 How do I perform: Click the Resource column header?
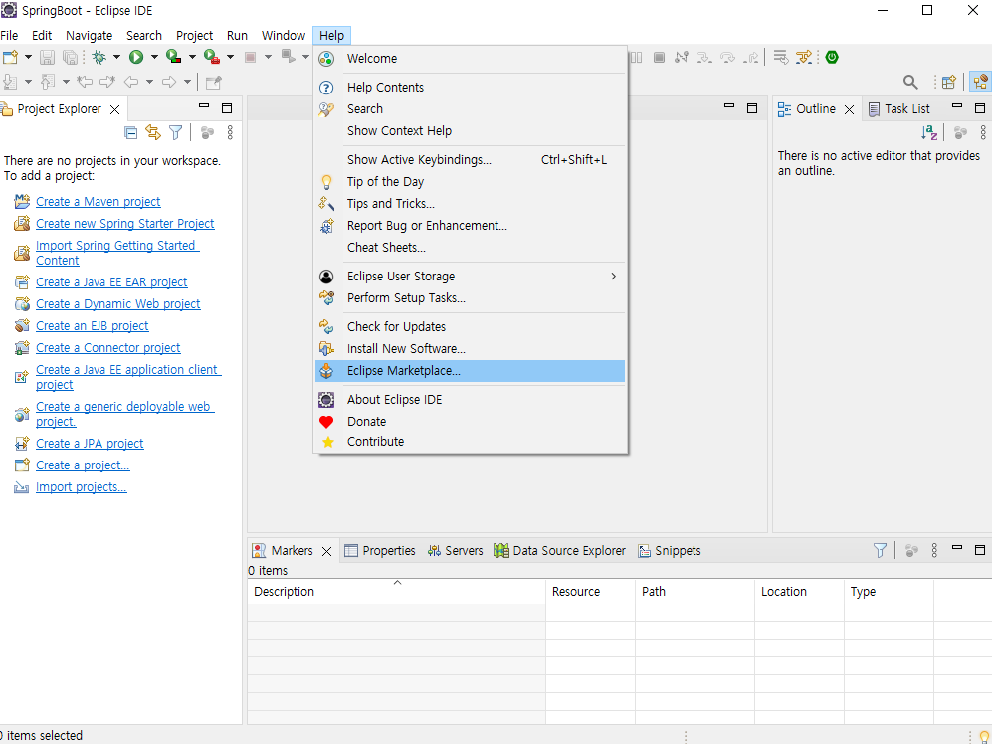tap(590, 592)
